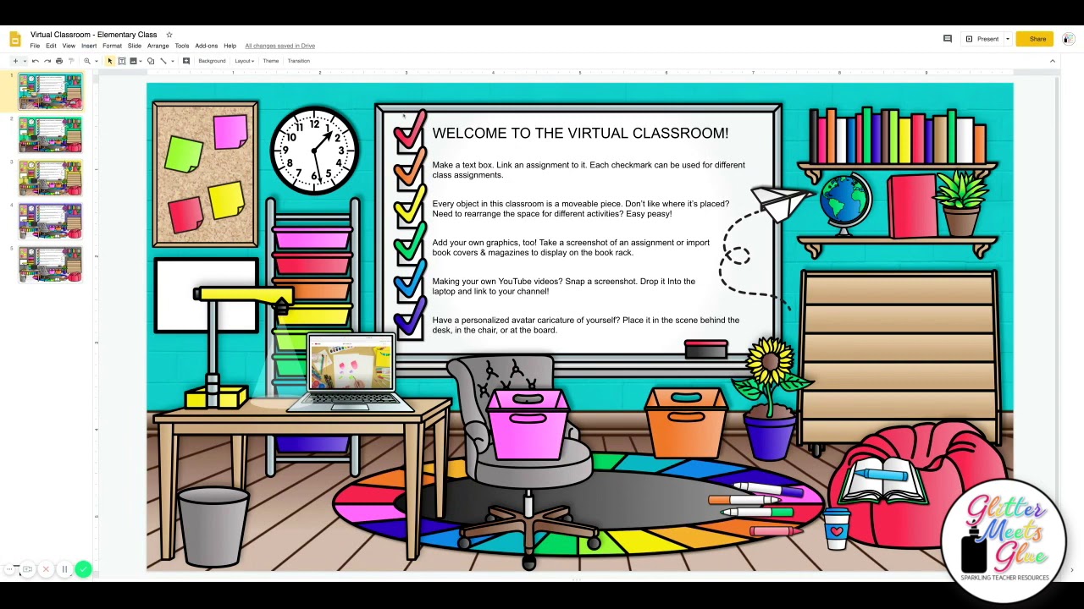Choose the text box tool
Screen dimensions: 1084x609
[121, 61]
